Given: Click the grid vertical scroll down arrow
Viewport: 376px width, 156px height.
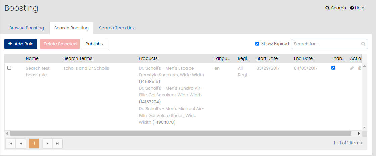Looking at the screenshot, I should [364, 128].
